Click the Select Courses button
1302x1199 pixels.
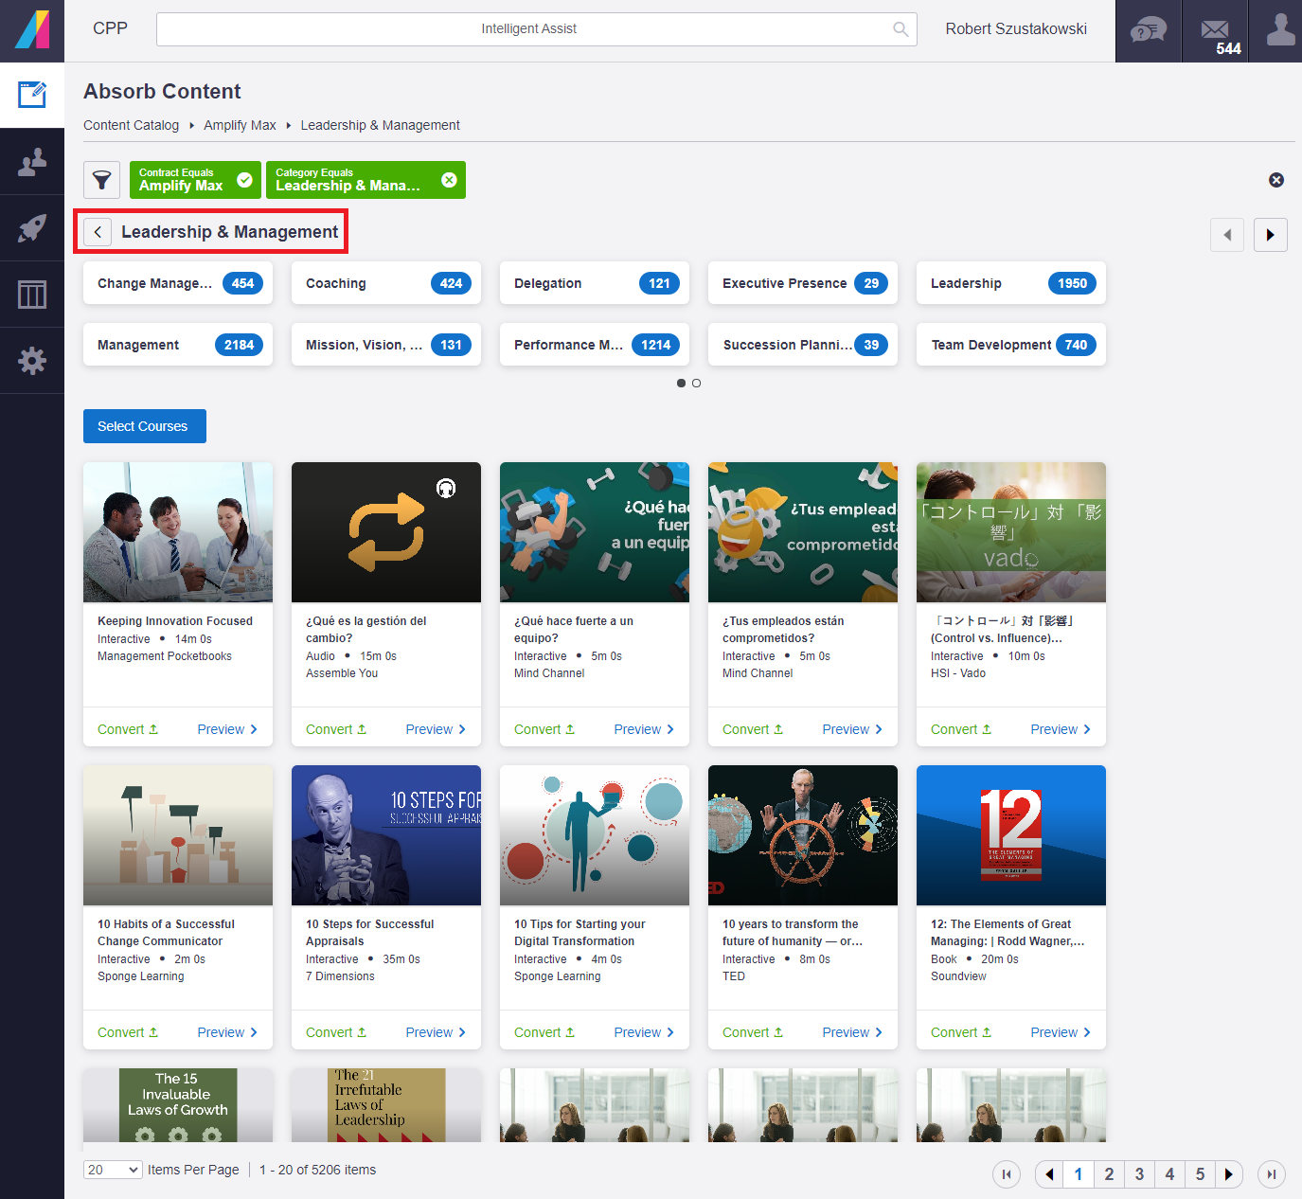tap(145, 426)
